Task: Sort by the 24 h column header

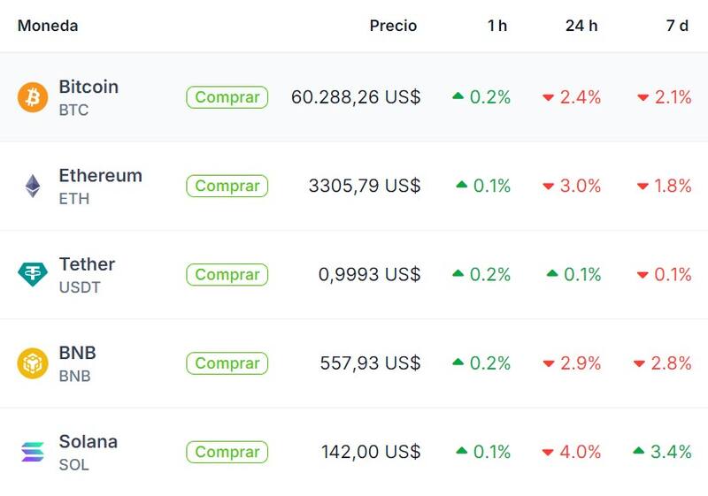Action: click(581, 26)
